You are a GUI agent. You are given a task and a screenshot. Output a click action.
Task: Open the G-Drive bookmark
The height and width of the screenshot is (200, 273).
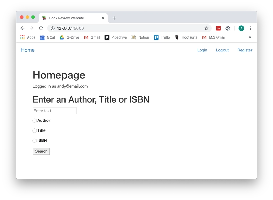click(x=69, y=37)
